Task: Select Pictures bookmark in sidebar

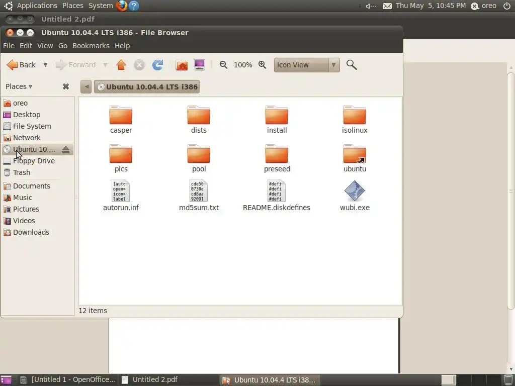Action: point(38,209)
